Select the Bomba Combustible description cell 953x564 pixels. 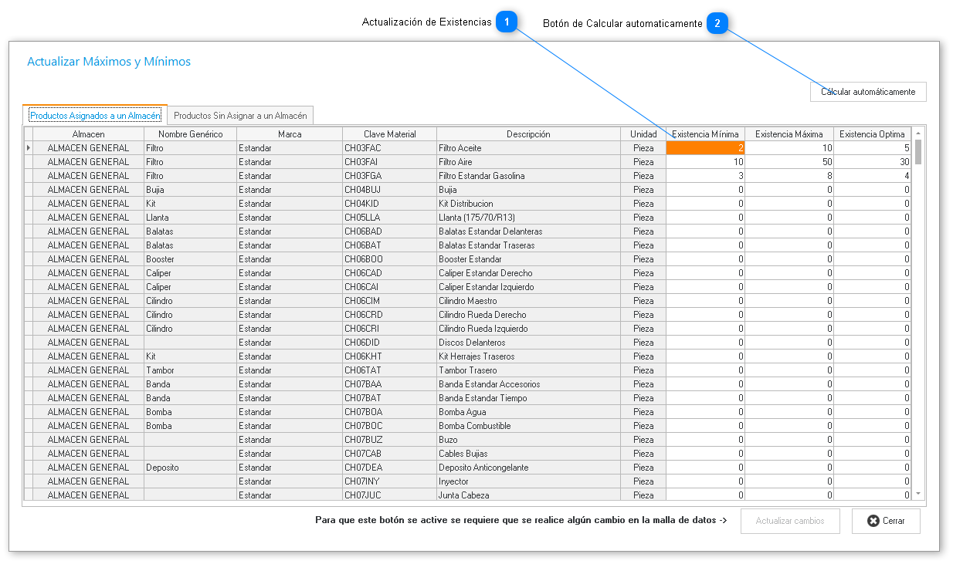click(x=527, y=426)
